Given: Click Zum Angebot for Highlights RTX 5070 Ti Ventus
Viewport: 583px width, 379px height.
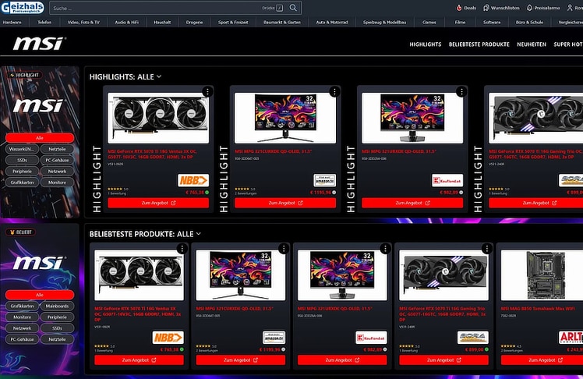Looking at the screenshot, I should [158, 203].
